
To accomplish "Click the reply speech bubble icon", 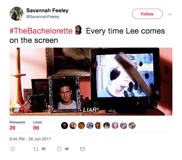I will [x=13, y=149].
